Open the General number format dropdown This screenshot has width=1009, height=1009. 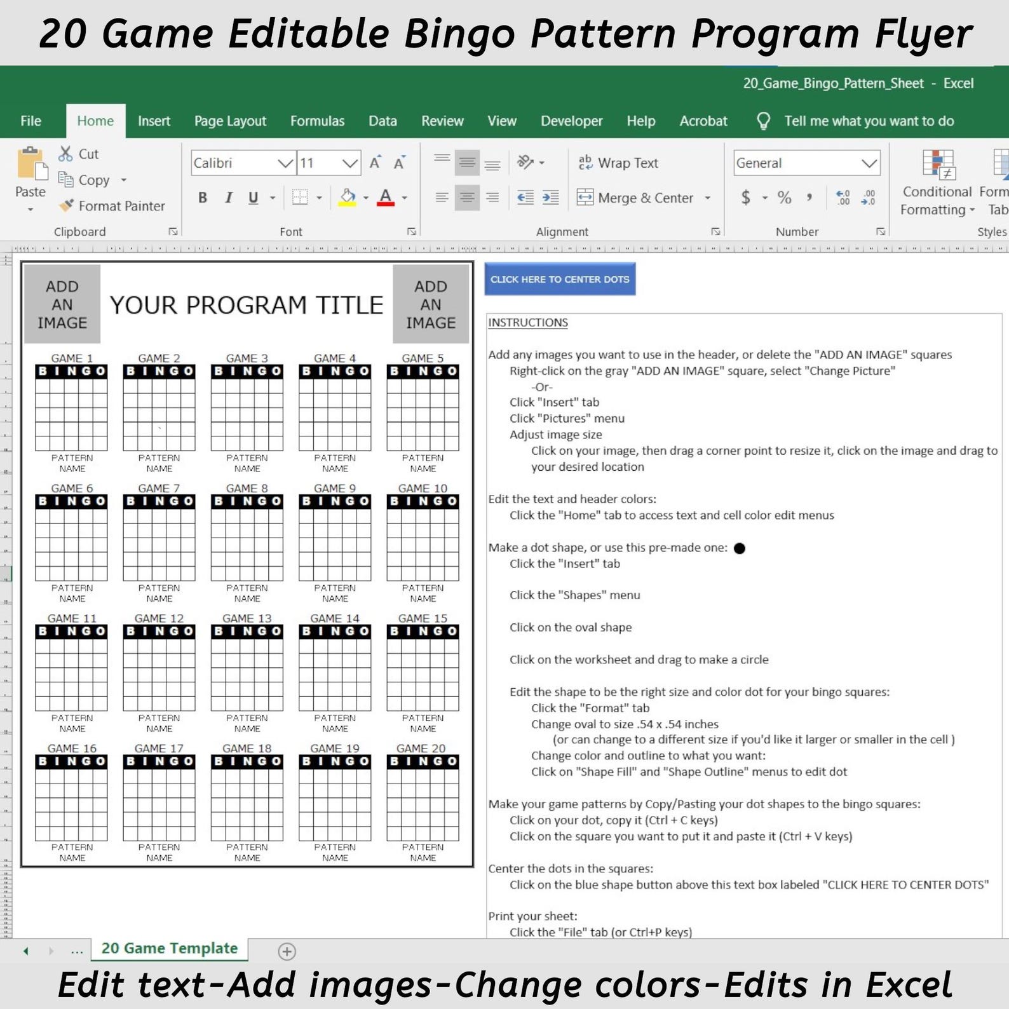[870, 163]
